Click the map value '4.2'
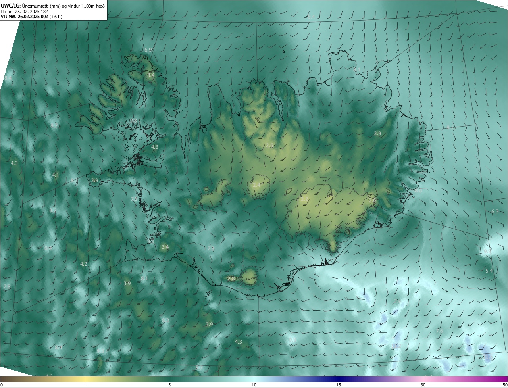This screenshot has height=388, width=508. click(x=84, y=264)
